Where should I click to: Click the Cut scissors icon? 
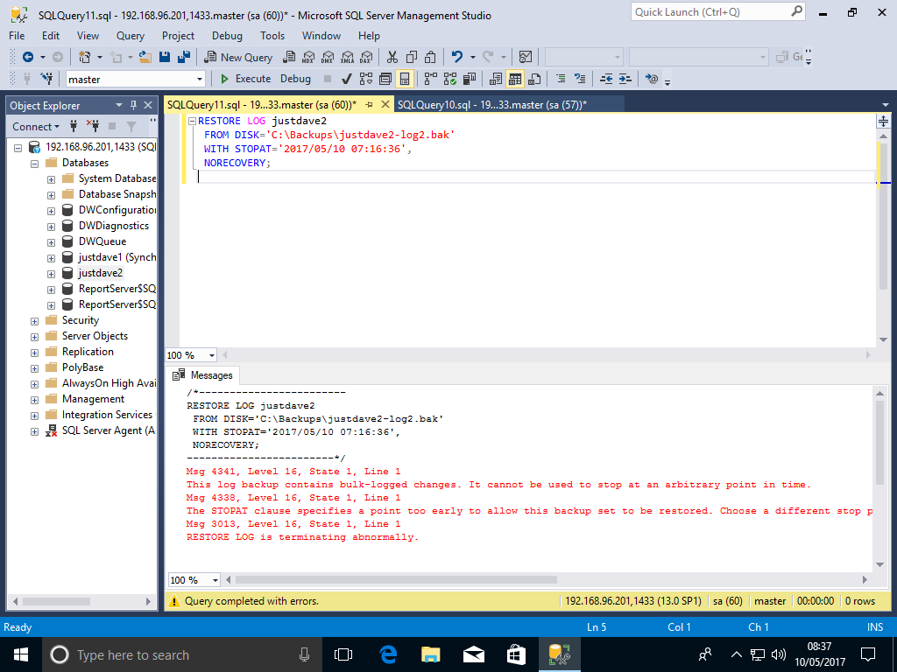392,57
